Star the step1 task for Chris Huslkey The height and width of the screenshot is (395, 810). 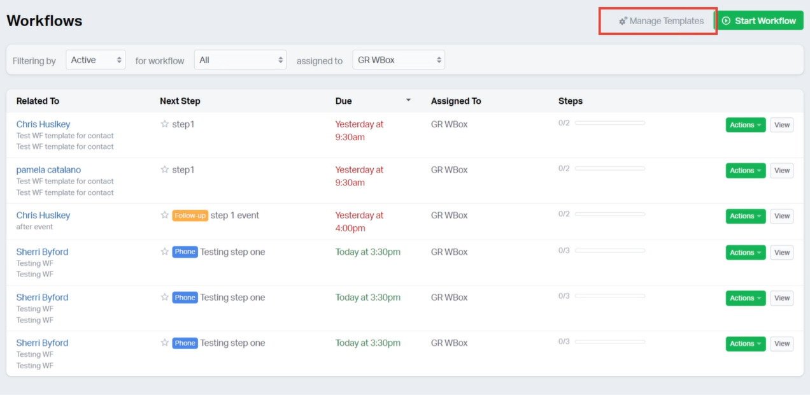164,124
